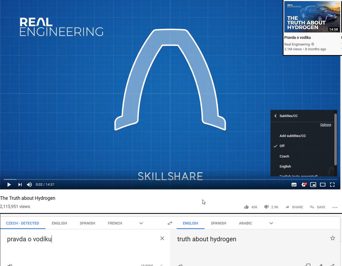
Task: Open the Real Engineering channel link
Action: coord(297,44)
